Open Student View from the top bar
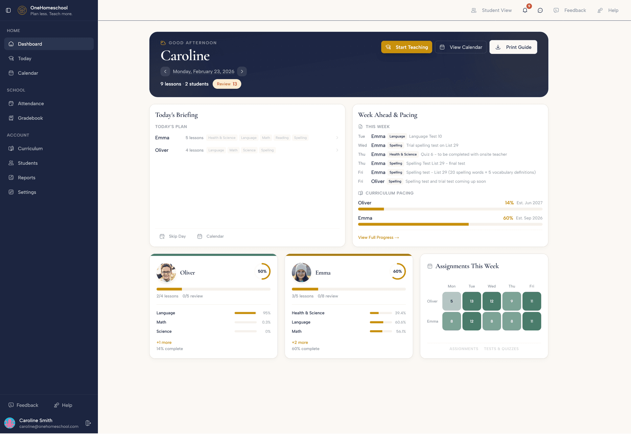The width and height of the screenshot is (631, 434). tap(492, 10)
